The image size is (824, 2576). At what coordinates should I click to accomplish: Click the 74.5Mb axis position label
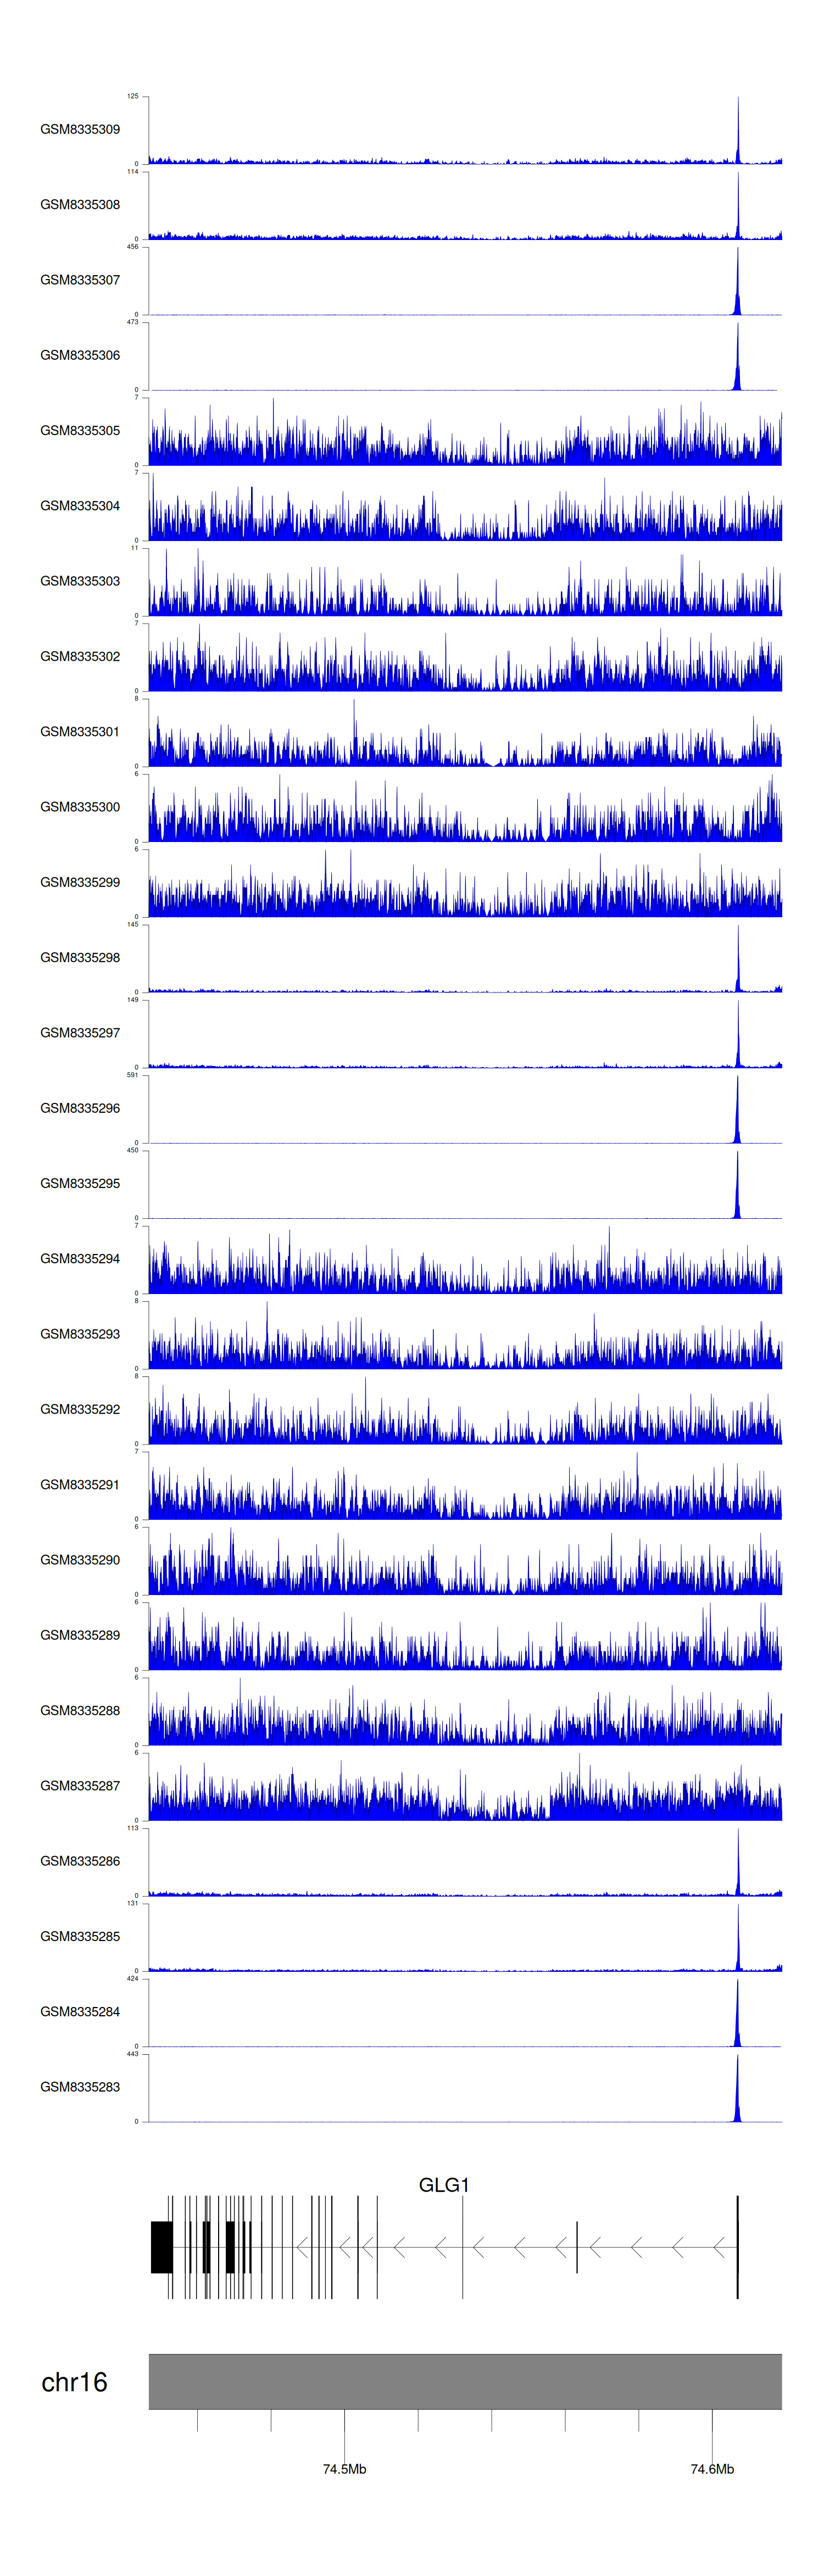click(x=344, y=2469)
